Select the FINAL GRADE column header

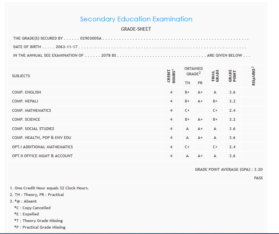click(215, 76)
